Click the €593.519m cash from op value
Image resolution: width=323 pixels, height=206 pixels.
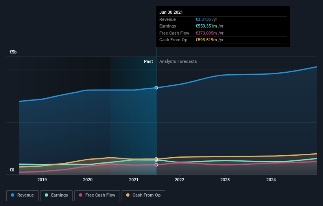206,40
